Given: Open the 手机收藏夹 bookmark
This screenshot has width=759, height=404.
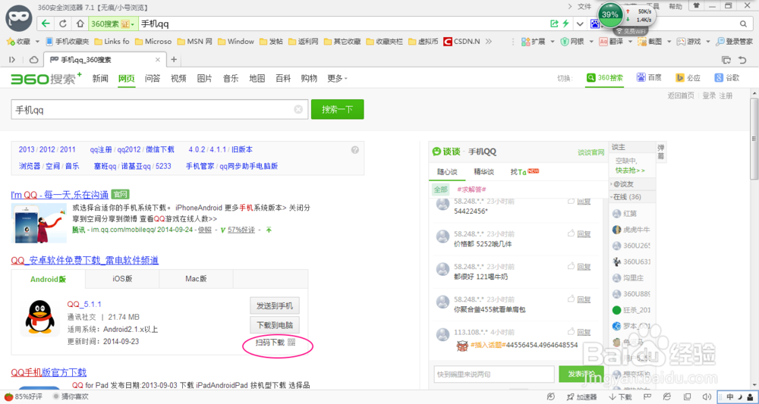Looking at the screenshot, I should click(68, 42).
